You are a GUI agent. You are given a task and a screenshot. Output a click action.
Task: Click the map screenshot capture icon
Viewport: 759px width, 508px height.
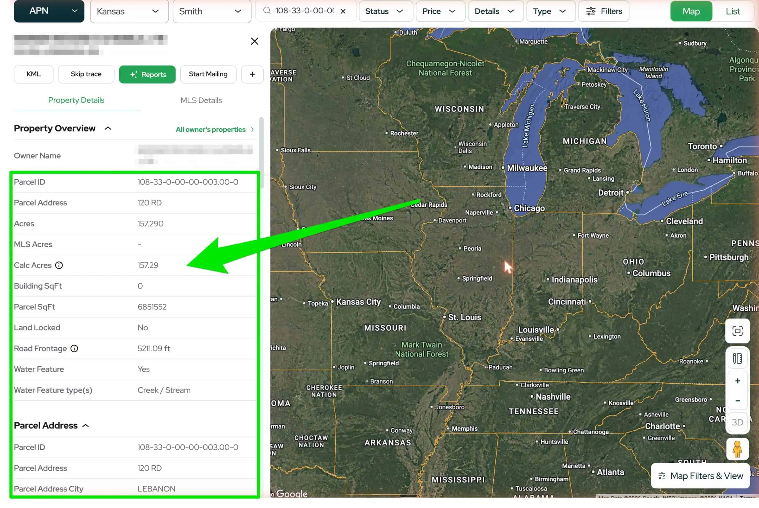737,331
